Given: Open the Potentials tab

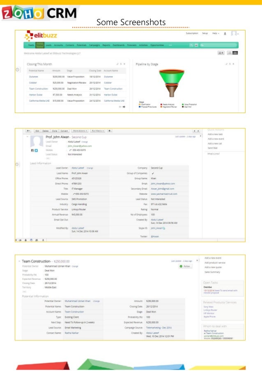Looking at the screenshot, I should (x=82, y=45).
